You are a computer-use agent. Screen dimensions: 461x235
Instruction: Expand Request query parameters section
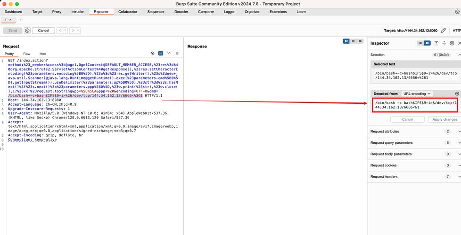[x=414, y=143]
